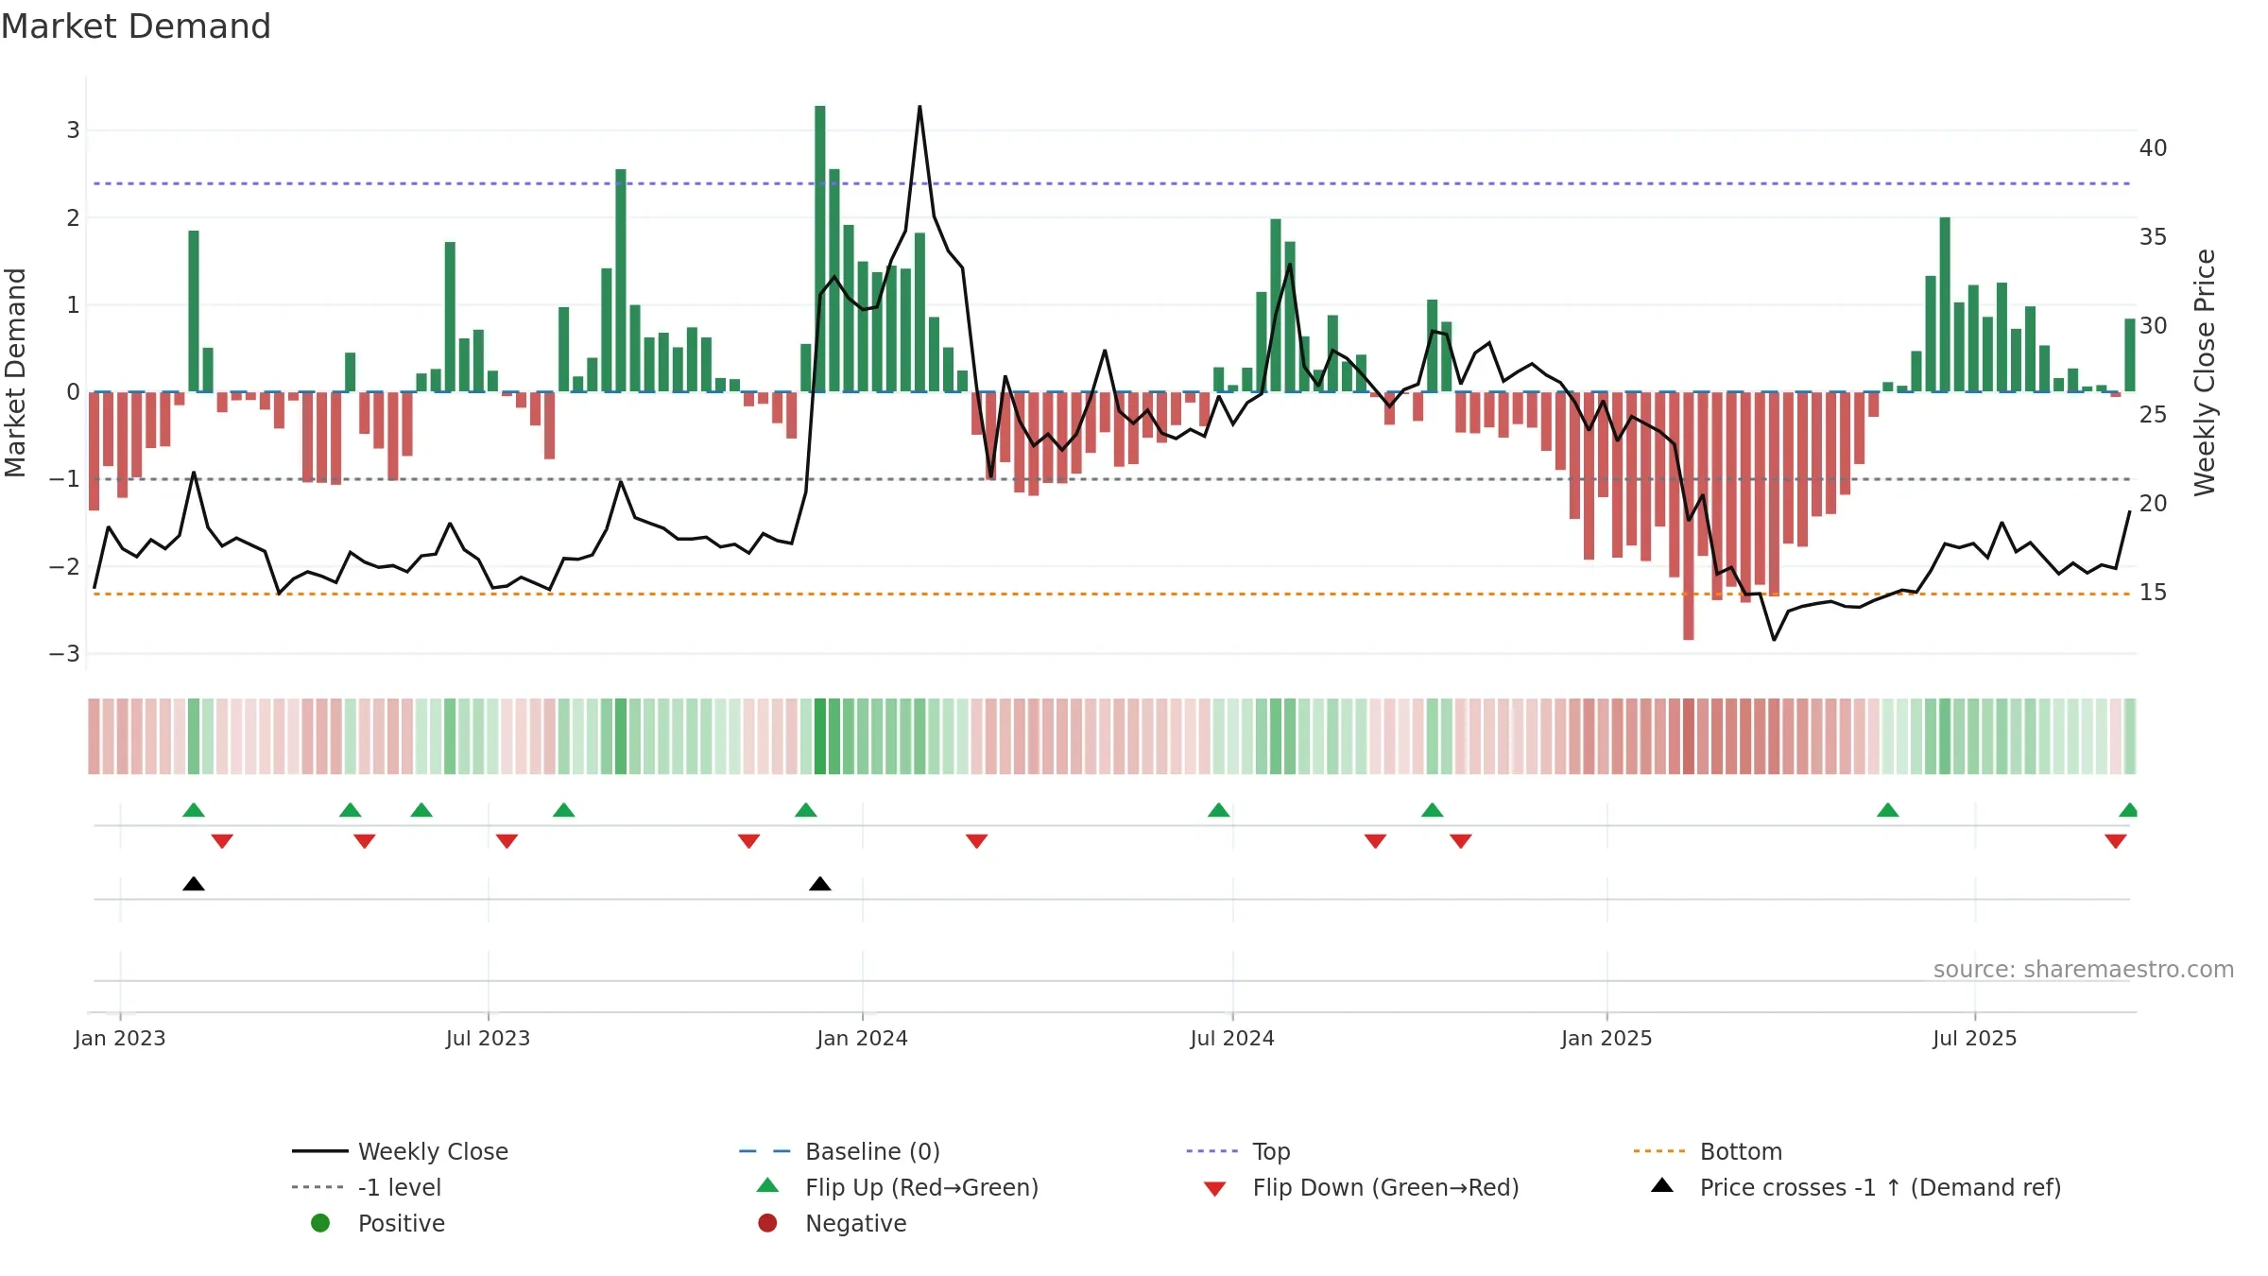Click the left-axis demand label −2

coord(64,567)
